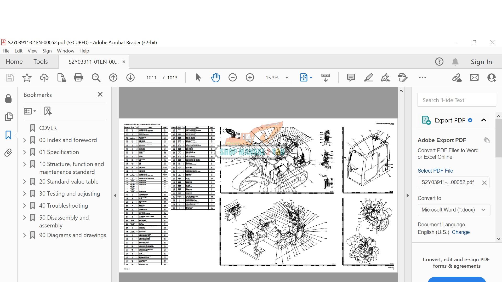The height and width of the screenshot is (282, 502).
Task: Add a sticky note comment
Action: point(351,78)
